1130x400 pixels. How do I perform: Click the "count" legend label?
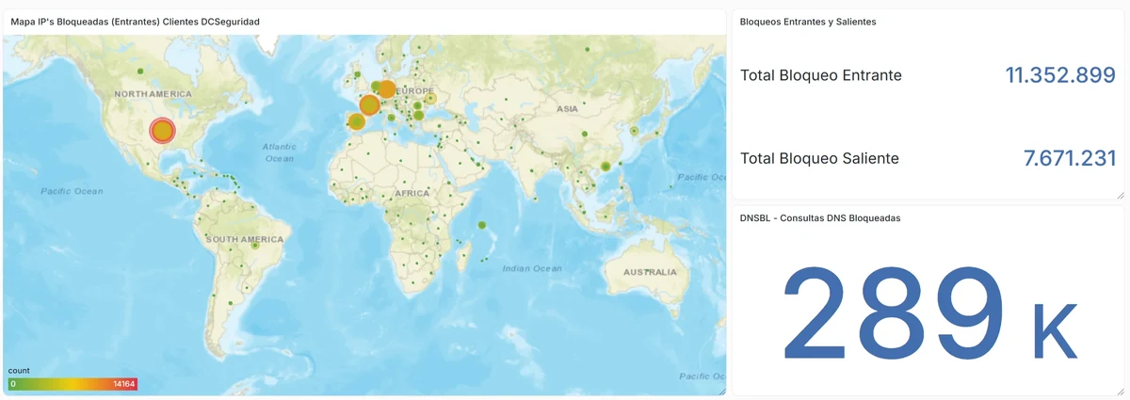click(x=19, y=371)
